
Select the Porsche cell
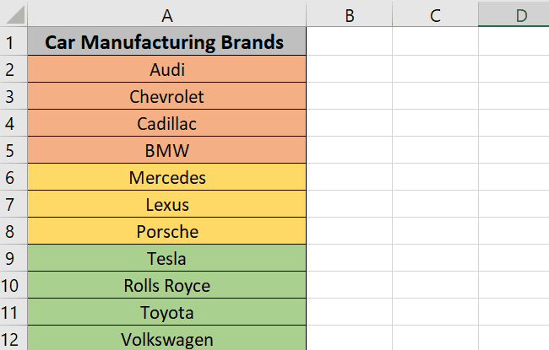pyautogui.click(x=167, y=231)
